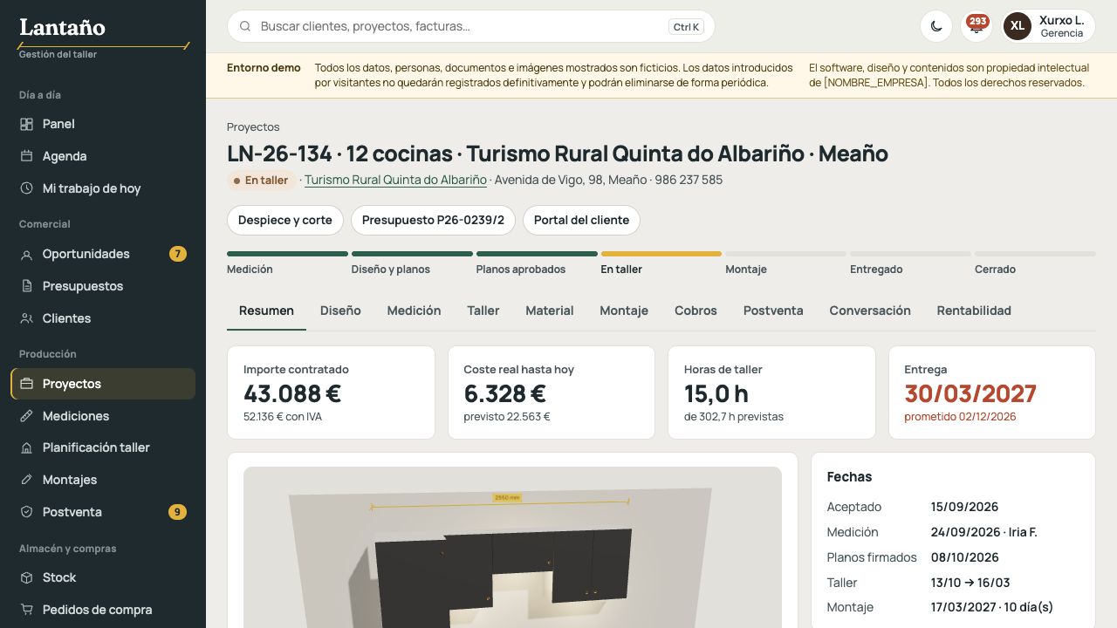Follow Turismo Rural Quinta do Albariño link
Viewport: 1117px width, 628px height.
395,181
